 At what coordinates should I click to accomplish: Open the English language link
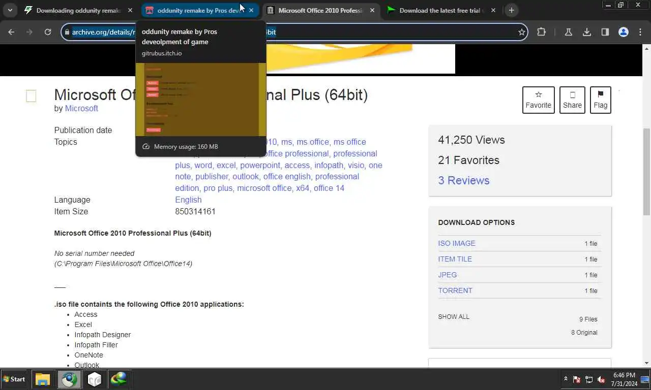point(188,200)
